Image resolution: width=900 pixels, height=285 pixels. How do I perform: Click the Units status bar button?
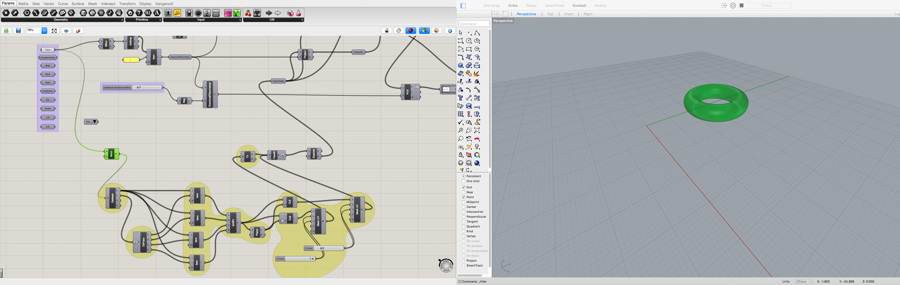pos(786,282)
